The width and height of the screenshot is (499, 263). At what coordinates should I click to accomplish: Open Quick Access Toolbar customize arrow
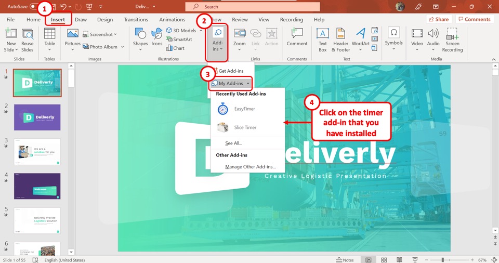coord(100,7)
